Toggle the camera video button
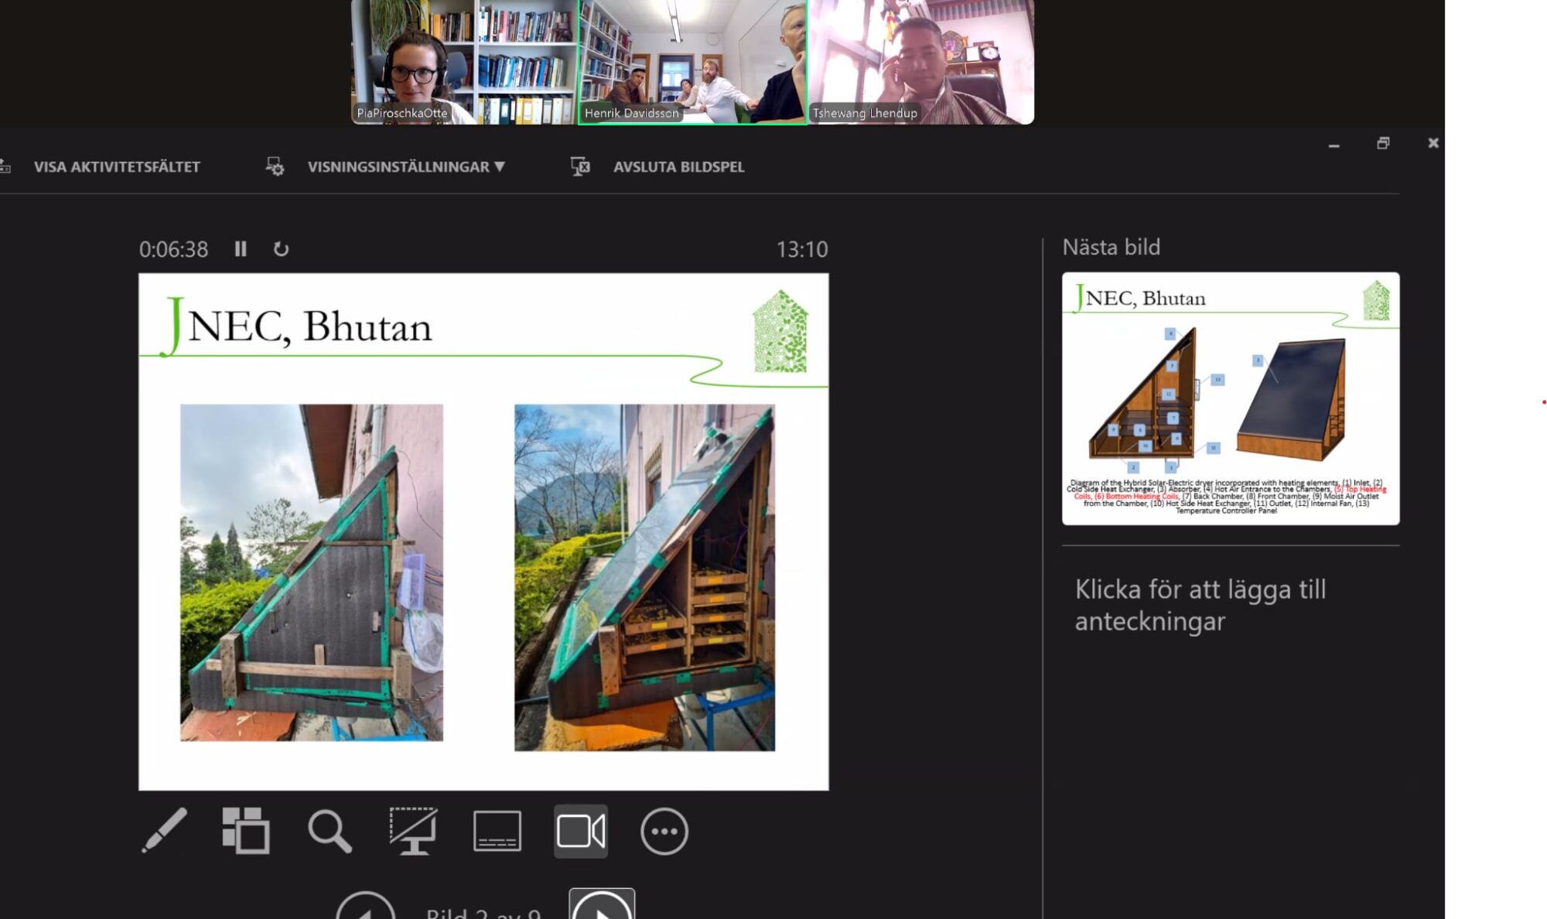The height and width of the screenshot is (919, 1547). [x=580, y=831]
